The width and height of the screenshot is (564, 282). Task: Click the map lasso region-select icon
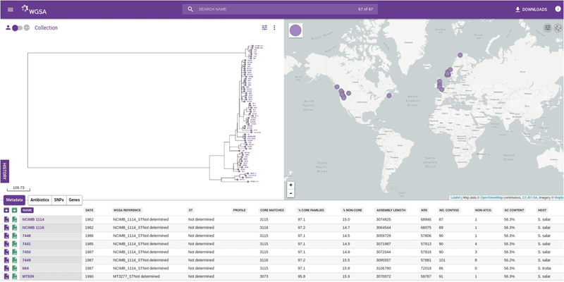coord(558,27)
